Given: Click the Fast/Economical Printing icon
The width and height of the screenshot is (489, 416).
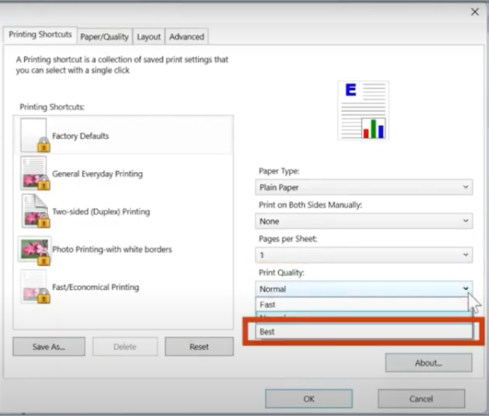Looking at the screenshot, I should point(35,286).
